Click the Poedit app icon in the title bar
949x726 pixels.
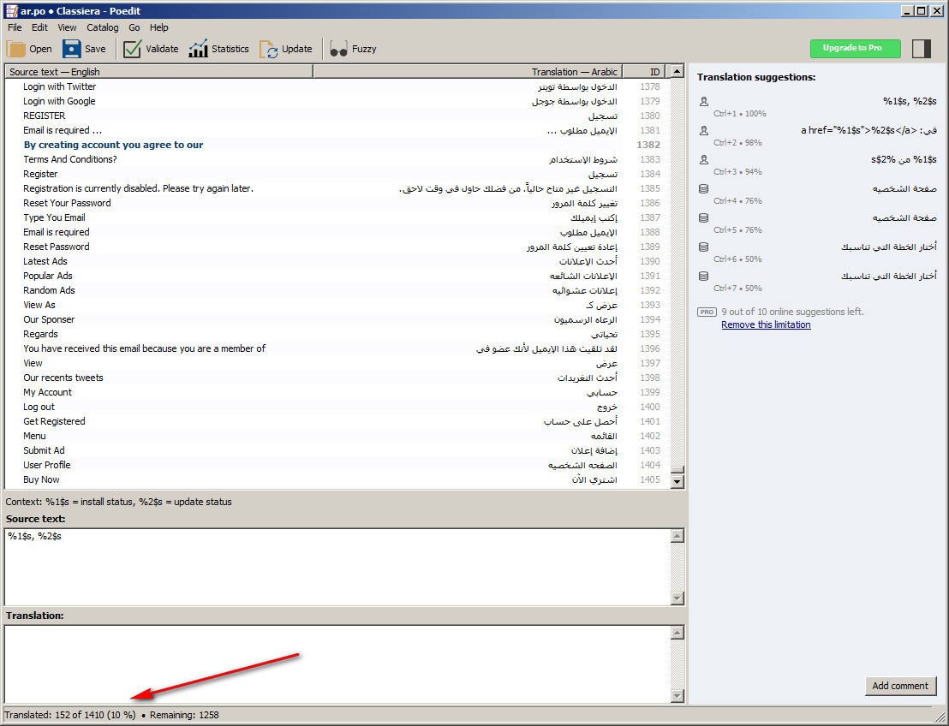tap(11, 11)
